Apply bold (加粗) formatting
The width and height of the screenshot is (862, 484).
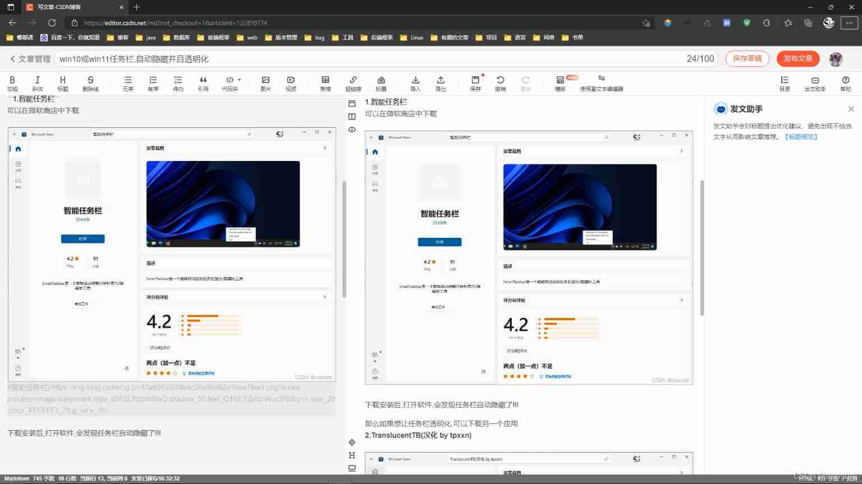pos(12,83)
